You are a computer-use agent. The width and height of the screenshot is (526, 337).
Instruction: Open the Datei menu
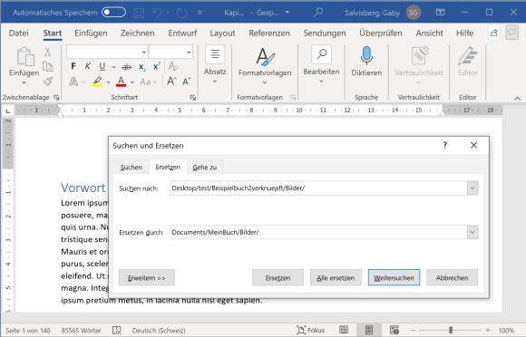coord(19,34)
